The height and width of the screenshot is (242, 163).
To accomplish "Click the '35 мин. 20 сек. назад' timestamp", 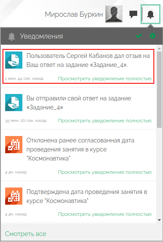I will (26, 121).
